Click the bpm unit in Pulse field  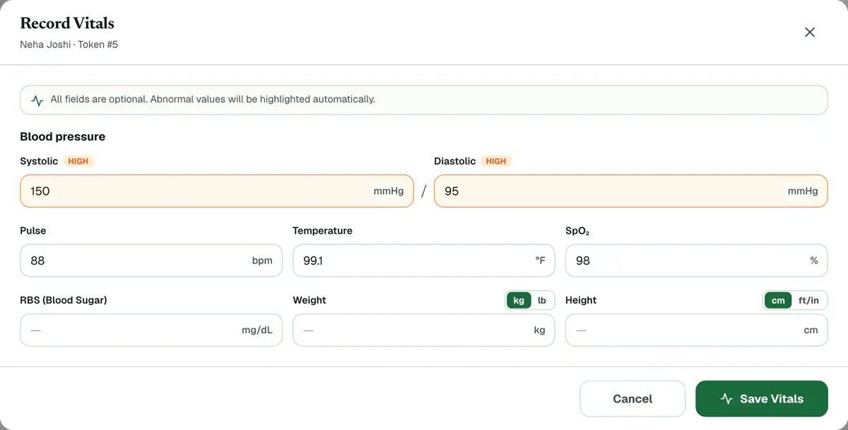click(262, 261)
